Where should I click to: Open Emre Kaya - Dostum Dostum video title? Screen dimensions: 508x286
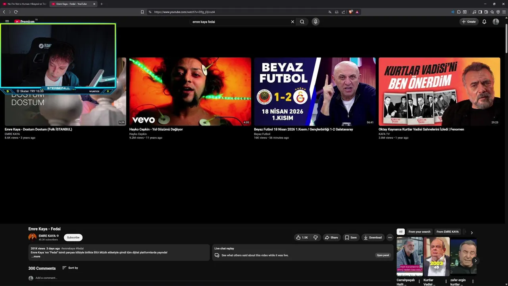(x=38, y=129)
